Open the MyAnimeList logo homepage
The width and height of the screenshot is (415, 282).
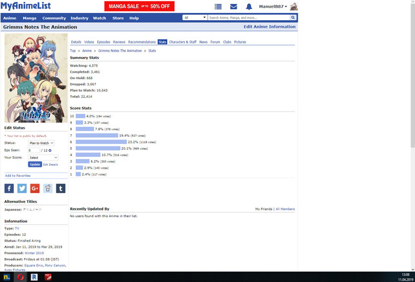[x=26, y=6]
